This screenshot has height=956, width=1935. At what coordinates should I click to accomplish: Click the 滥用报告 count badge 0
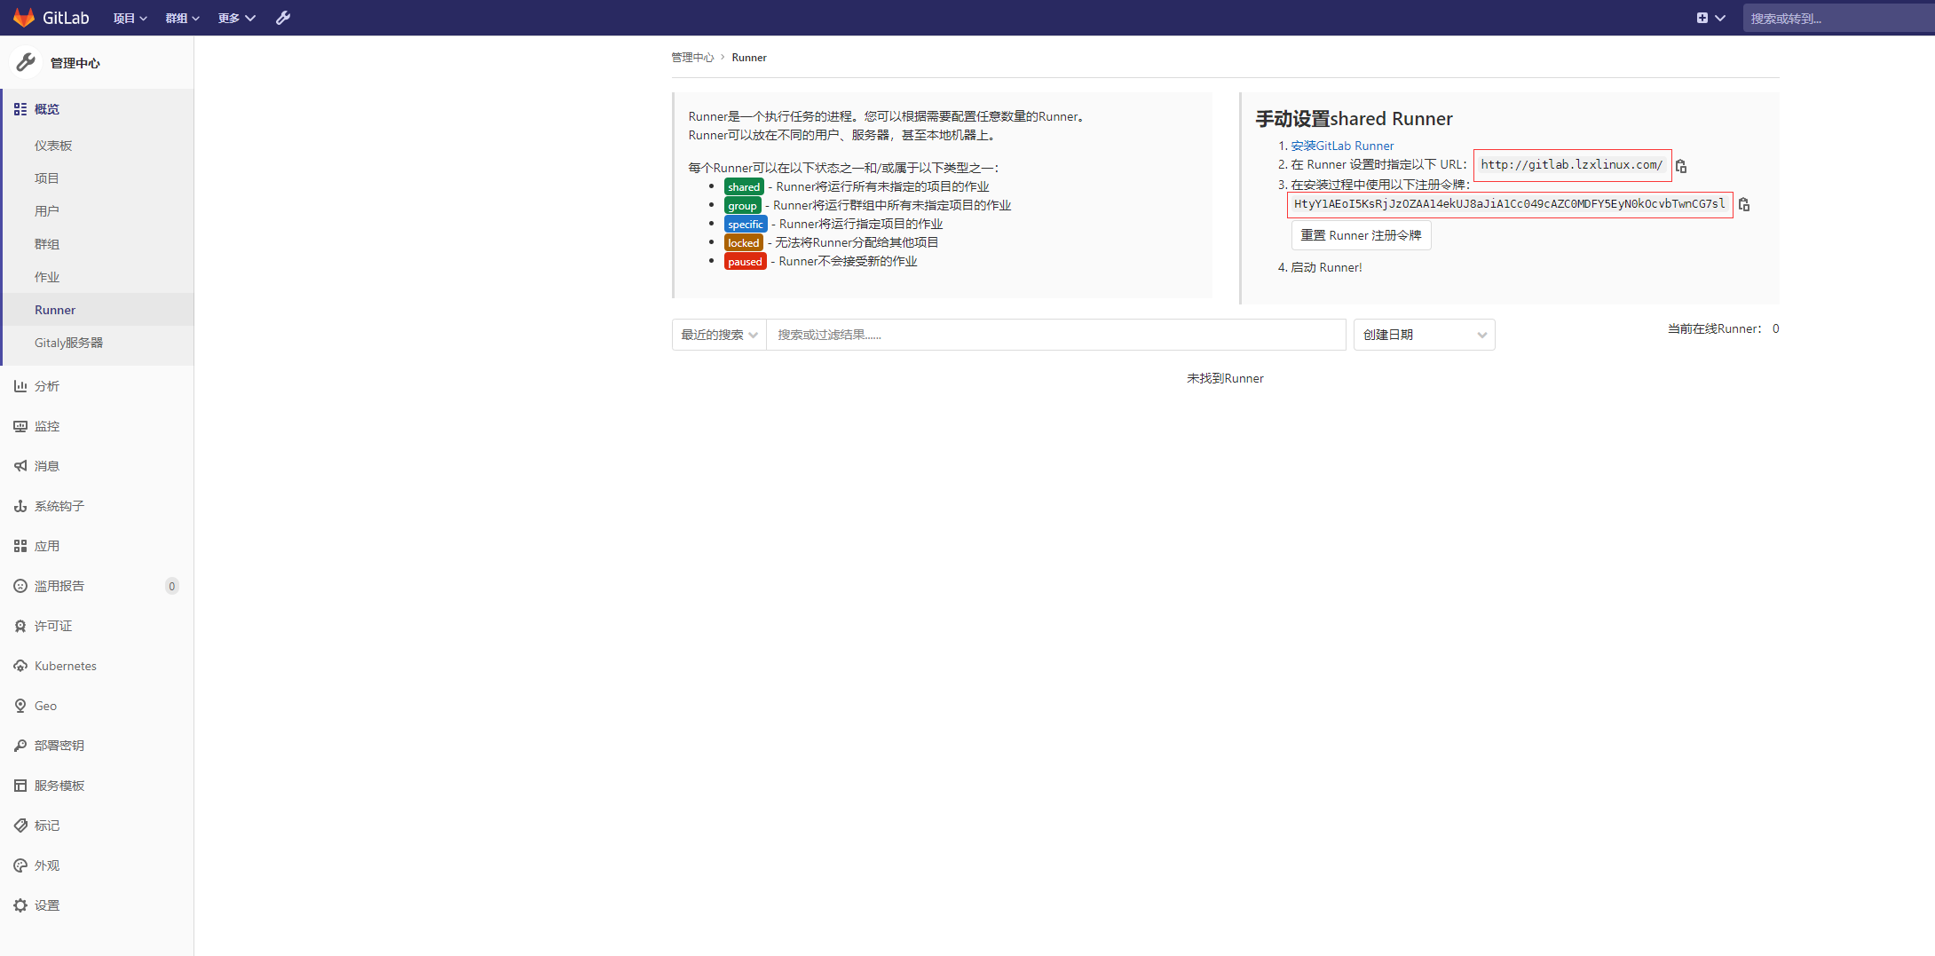[x=172, y=586]
